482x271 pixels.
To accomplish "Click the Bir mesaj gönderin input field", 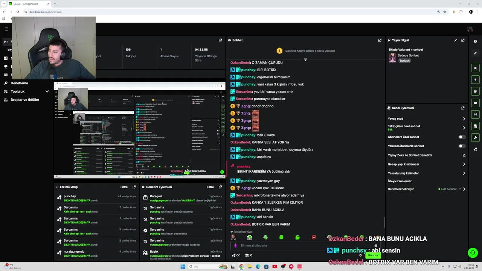I will tap(305, 245).
